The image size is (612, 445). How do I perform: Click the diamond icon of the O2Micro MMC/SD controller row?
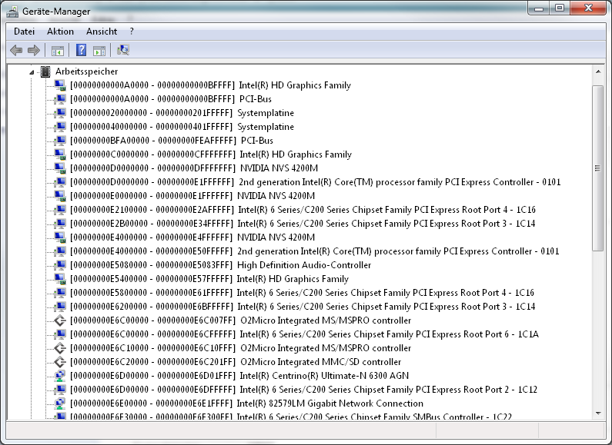60,362
